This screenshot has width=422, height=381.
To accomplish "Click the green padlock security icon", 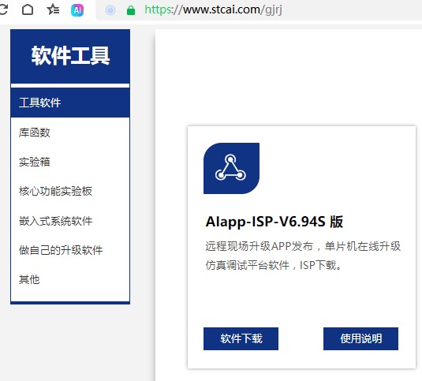I will point(131,10).
